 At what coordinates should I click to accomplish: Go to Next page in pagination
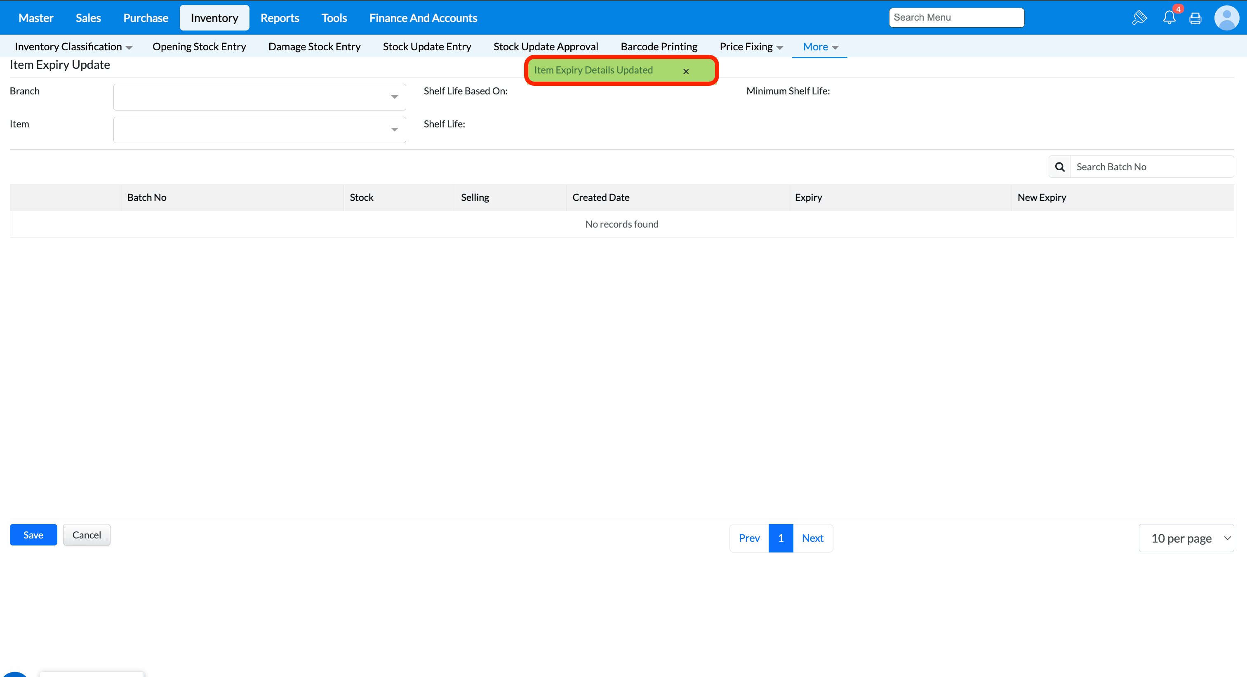click(x=812, y=538)
